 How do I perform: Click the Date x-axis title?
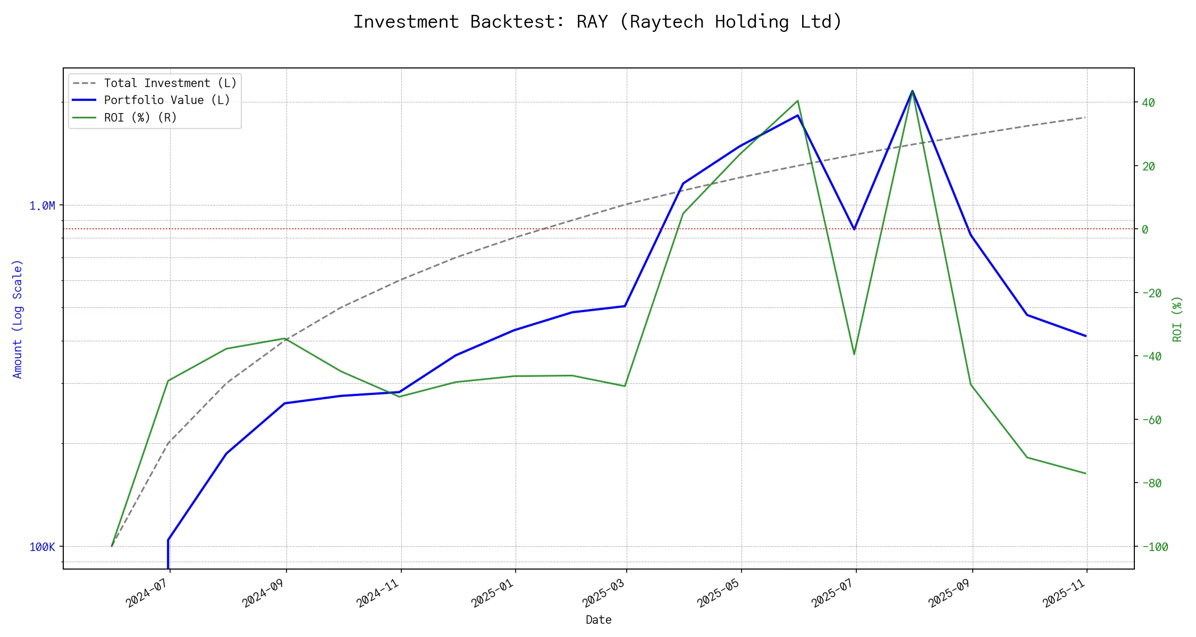click(599, 620)
